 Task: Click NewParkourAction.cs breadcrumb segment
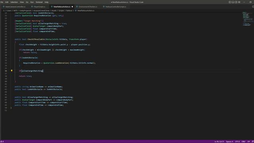pos(86,11)
